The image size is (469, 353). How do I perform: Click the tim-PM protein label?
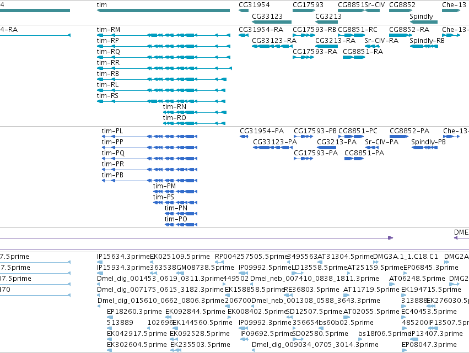[x=164, y=186]
